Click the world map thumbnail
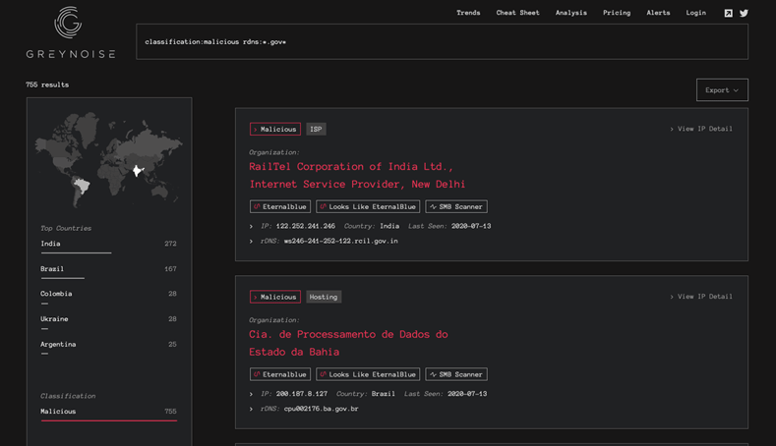 click(109, 158)
